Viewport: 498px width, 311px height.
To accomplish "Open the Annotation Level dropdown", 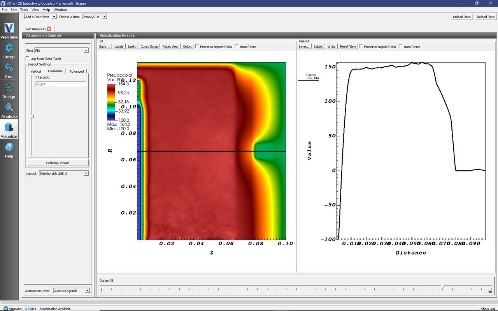I will click(71, 291).
